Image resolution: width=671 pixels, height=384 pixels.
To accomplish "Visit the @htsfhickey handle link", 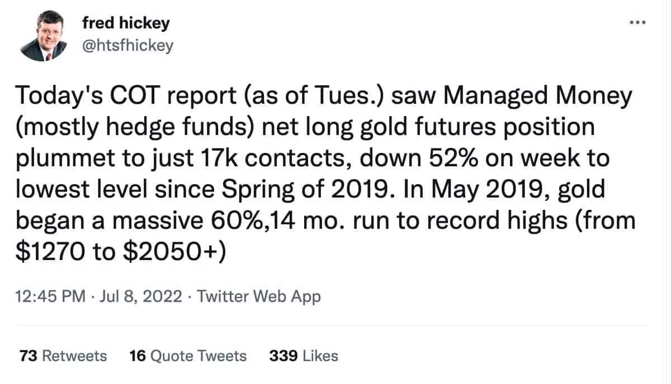I will [127, 46].
